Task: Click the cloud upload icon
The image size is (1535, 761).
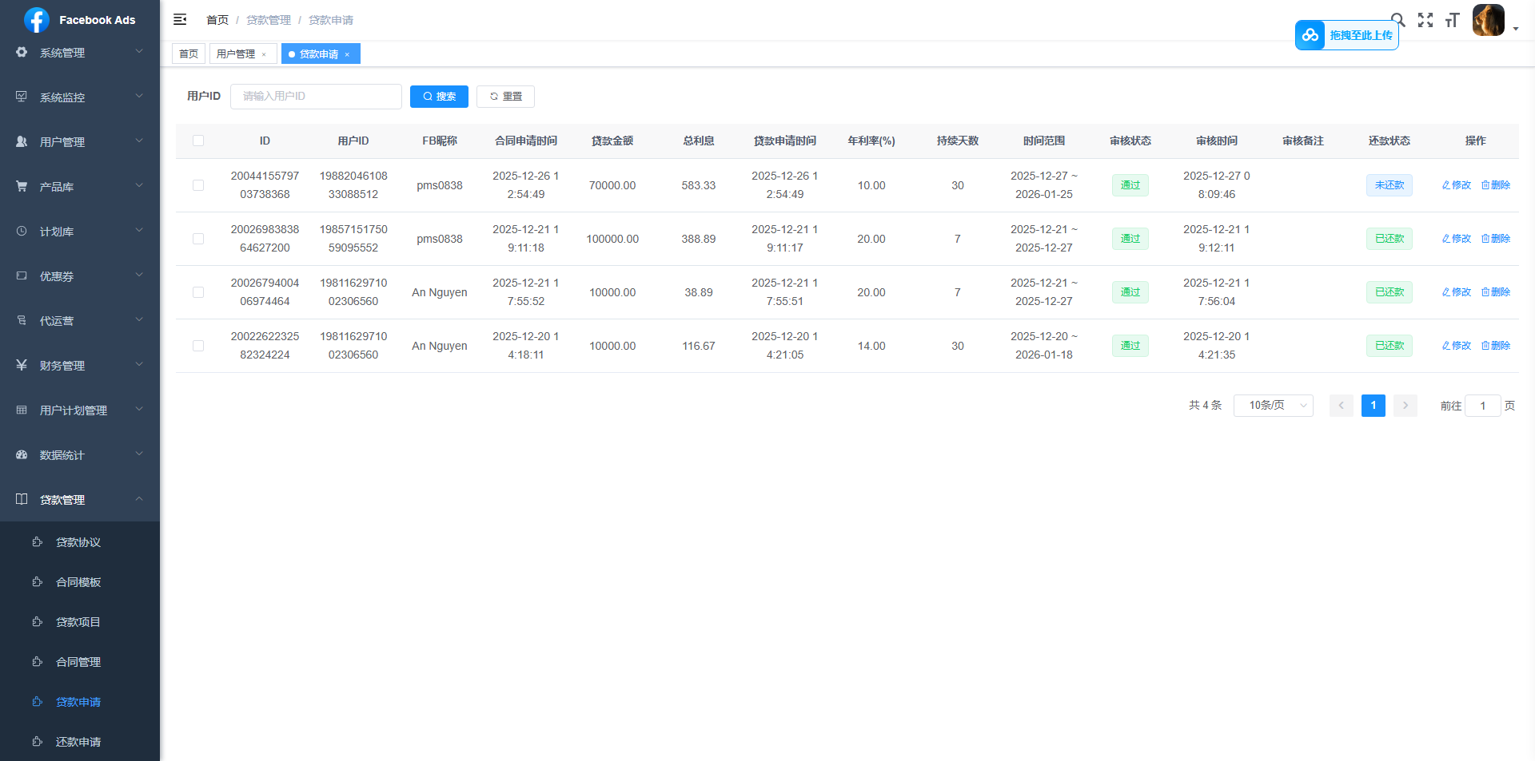Action: coord(1310,35)
